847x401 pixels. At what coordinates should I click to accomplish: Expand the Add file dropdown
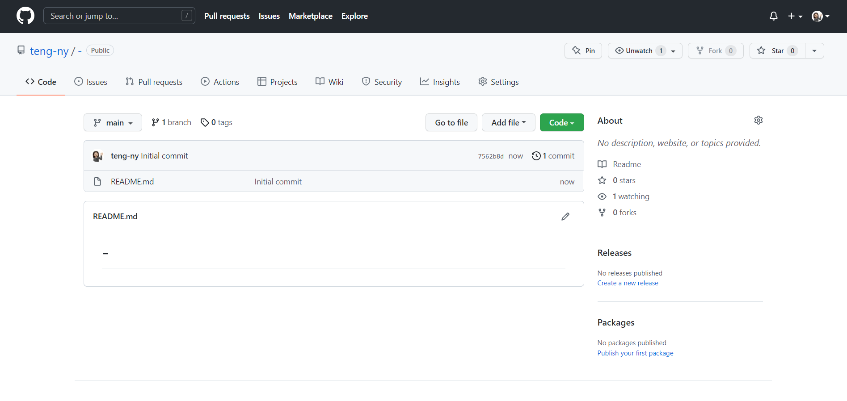point(509,122)
